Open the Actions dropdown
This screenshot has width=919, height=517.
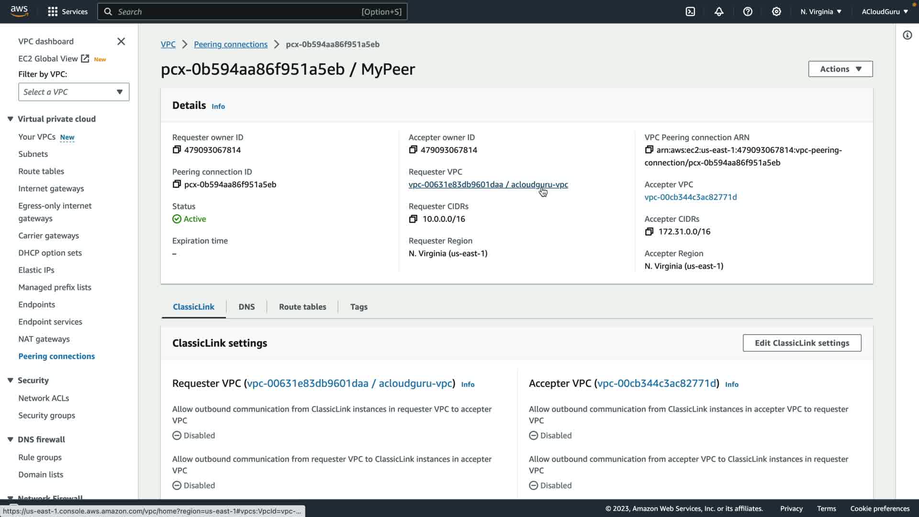click(840, 69)
